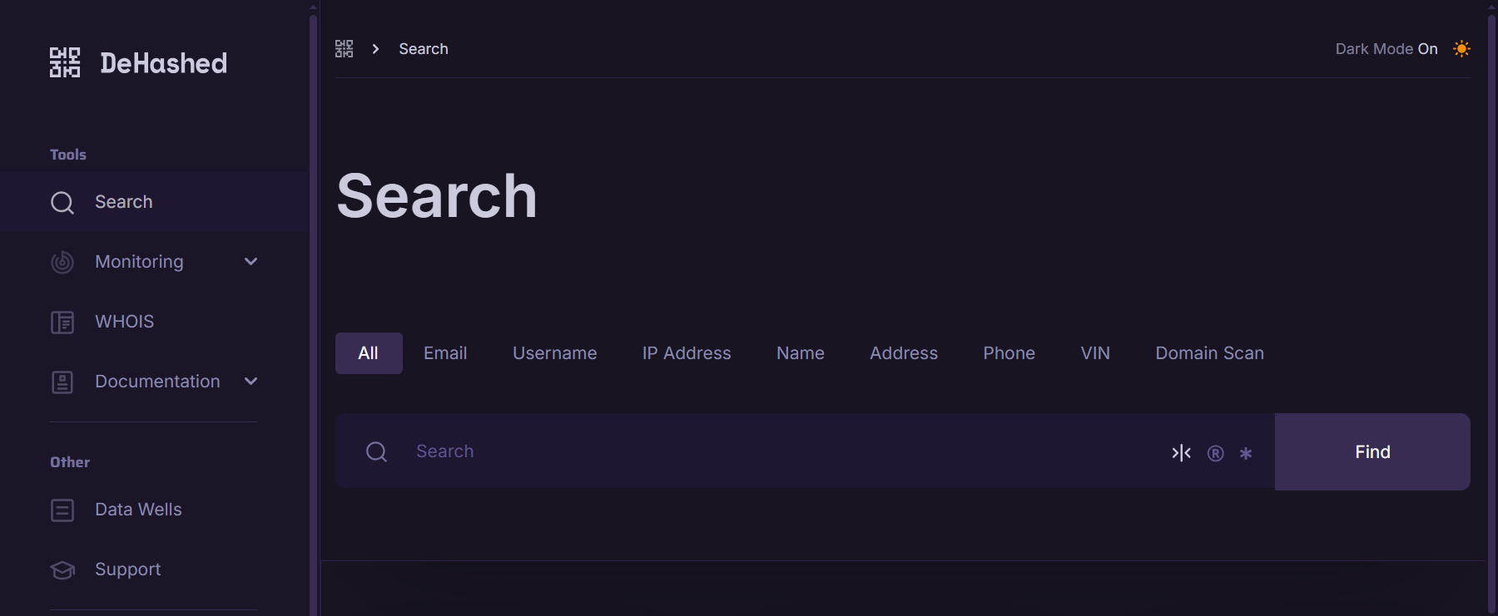Open the Search link in Tools sidebar
The width and height of the screenshot is (1498, 616).
coord(123,202)
